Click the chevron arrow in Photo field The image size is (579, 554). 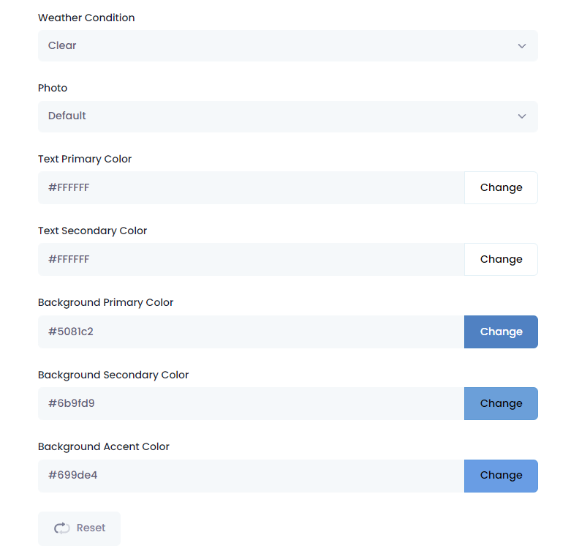click(521, 116)
